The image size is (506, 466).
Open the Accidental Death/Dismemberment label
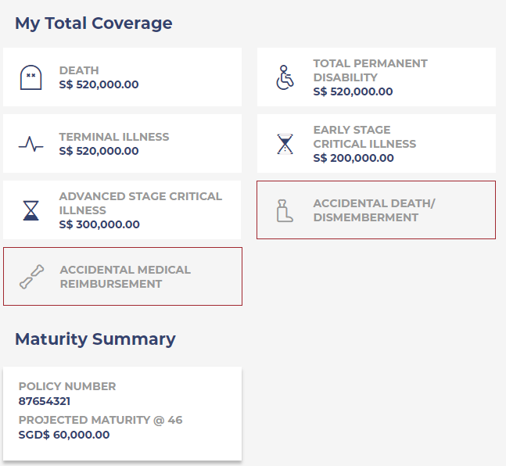click(374, 210)
